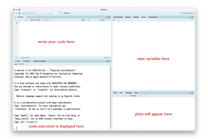Stop the Viewer application red icon
This screenshot has width=208, height=139.
point(114,20)
